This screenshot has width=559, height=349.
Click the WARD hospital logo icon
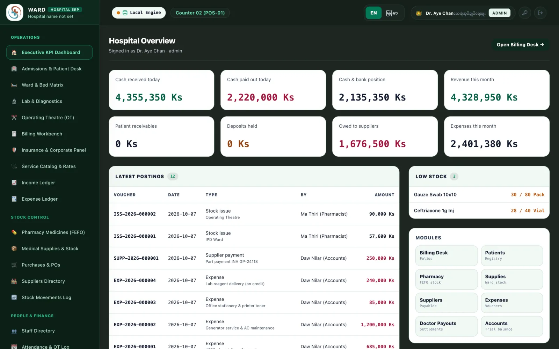pyautogui.click(x=15, y=13)
